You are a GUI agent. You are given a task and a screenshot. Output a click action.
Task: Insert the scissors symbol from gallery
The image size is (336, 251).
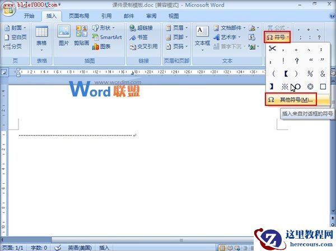(x=272, y=49)
